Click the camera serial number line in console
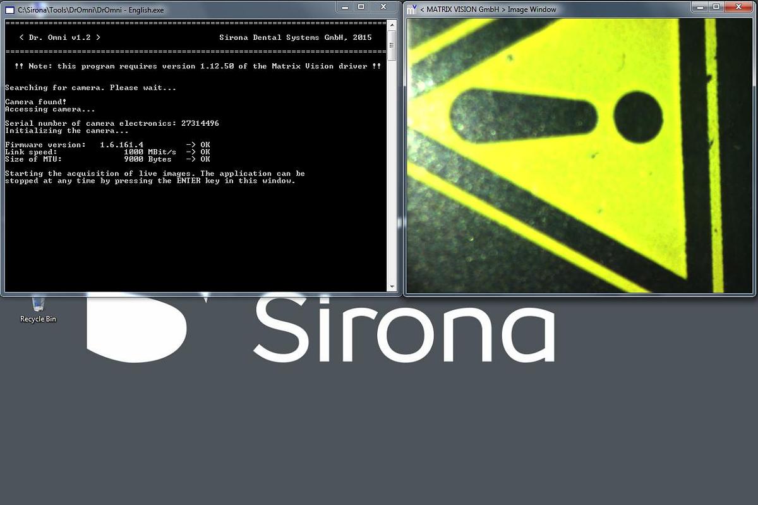The height and width of the screenshot is (505, 758). [x=112, y=123]
